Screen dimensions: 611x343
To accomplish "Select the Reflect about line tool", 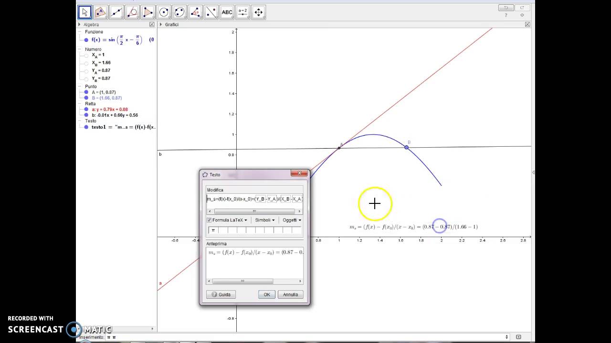I will coord(211,12).
